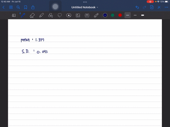170x127 pixels.
Task: Open the Untitled Notebook title dropdown
Action: coord(85,7)
